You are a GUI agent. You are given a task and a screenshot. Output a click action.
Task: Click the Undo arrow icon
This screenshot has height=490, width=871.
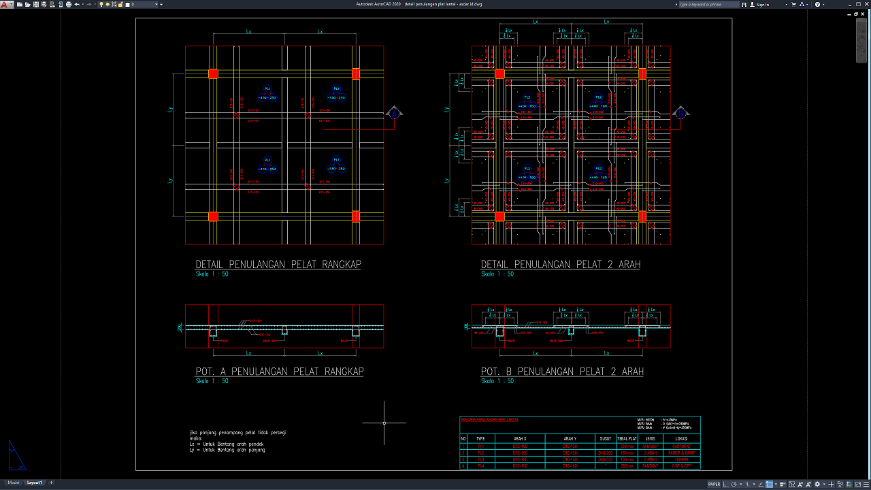77,5
